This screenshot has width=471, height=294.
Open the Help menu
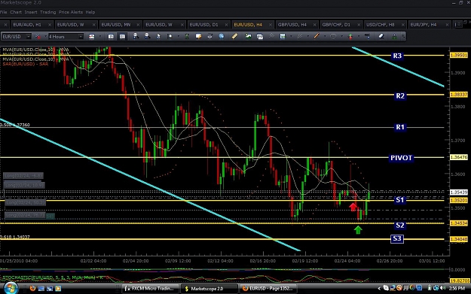point(90,12)
